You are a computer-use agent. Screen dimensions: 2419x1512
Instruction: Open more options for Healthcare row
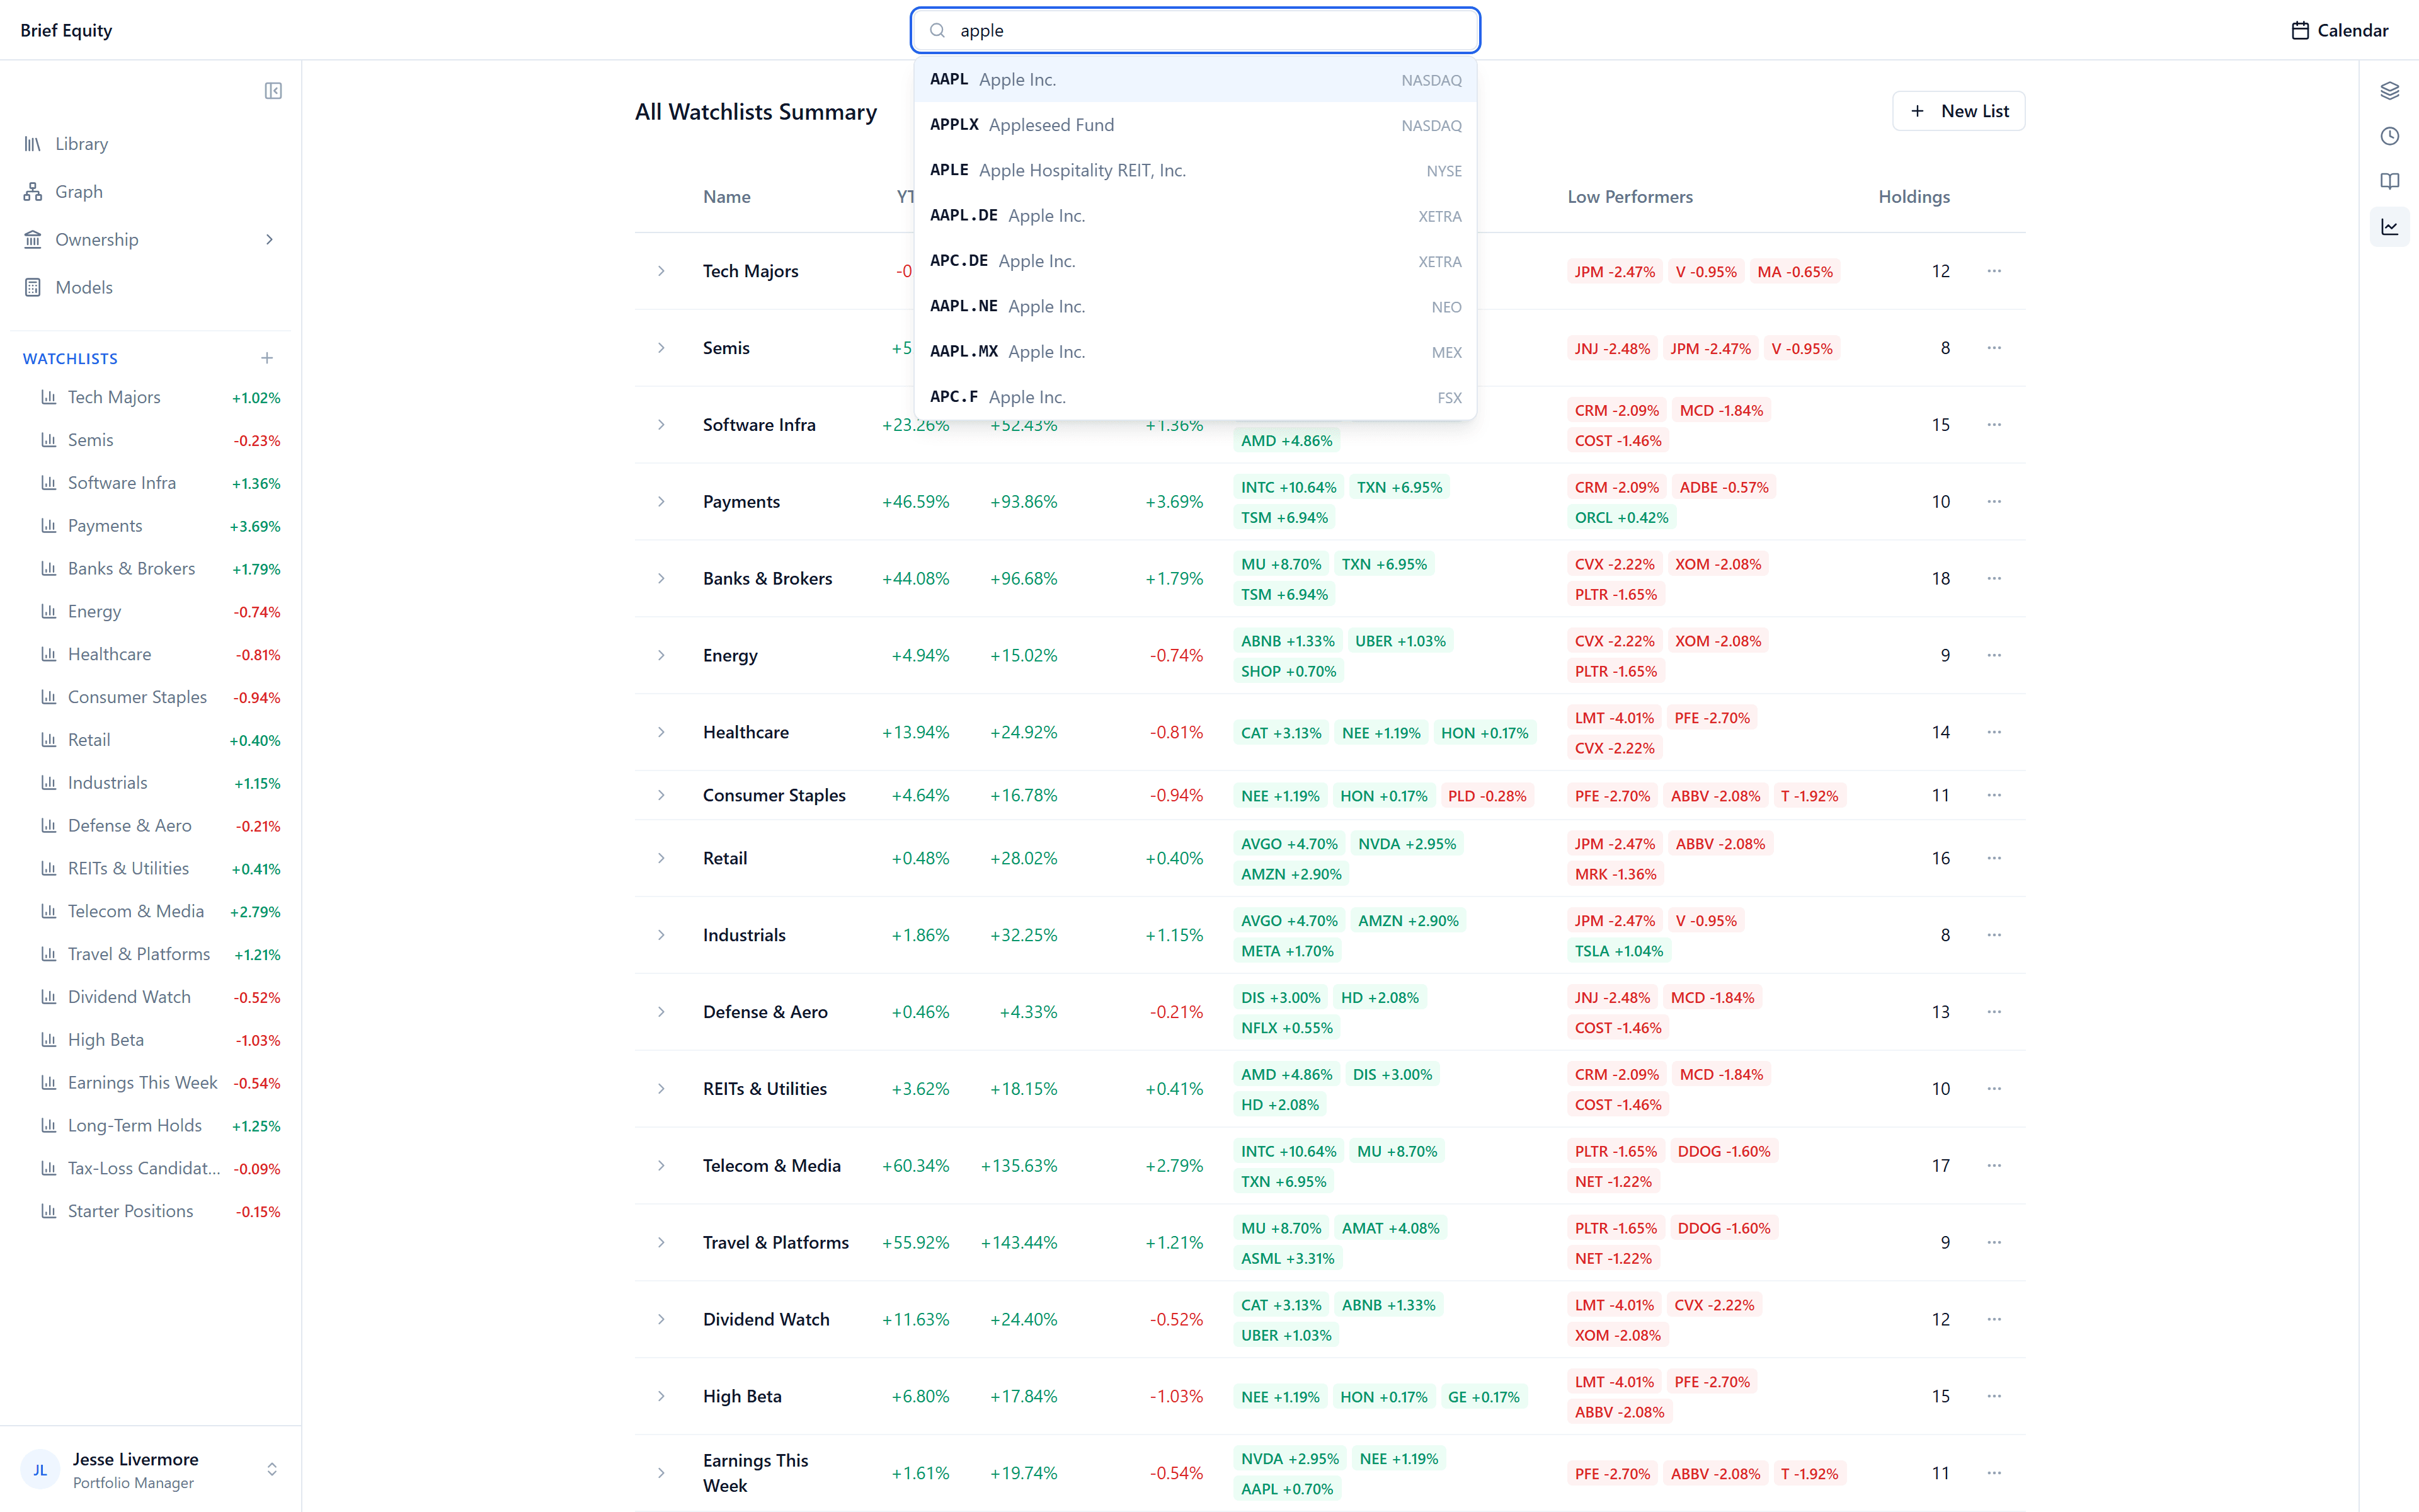(x=1994, y=733)
